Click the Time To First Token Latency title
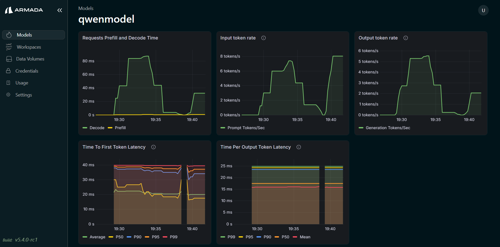Viewport: 500px width, 247px height. [x=114, y=147]
